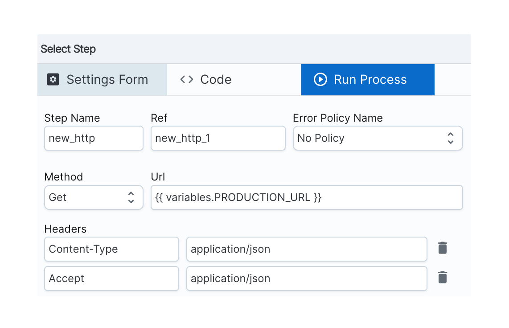Remove the Accept header using trash icon
The width and height of the screenshot is (509, 328).
(442, 278)
